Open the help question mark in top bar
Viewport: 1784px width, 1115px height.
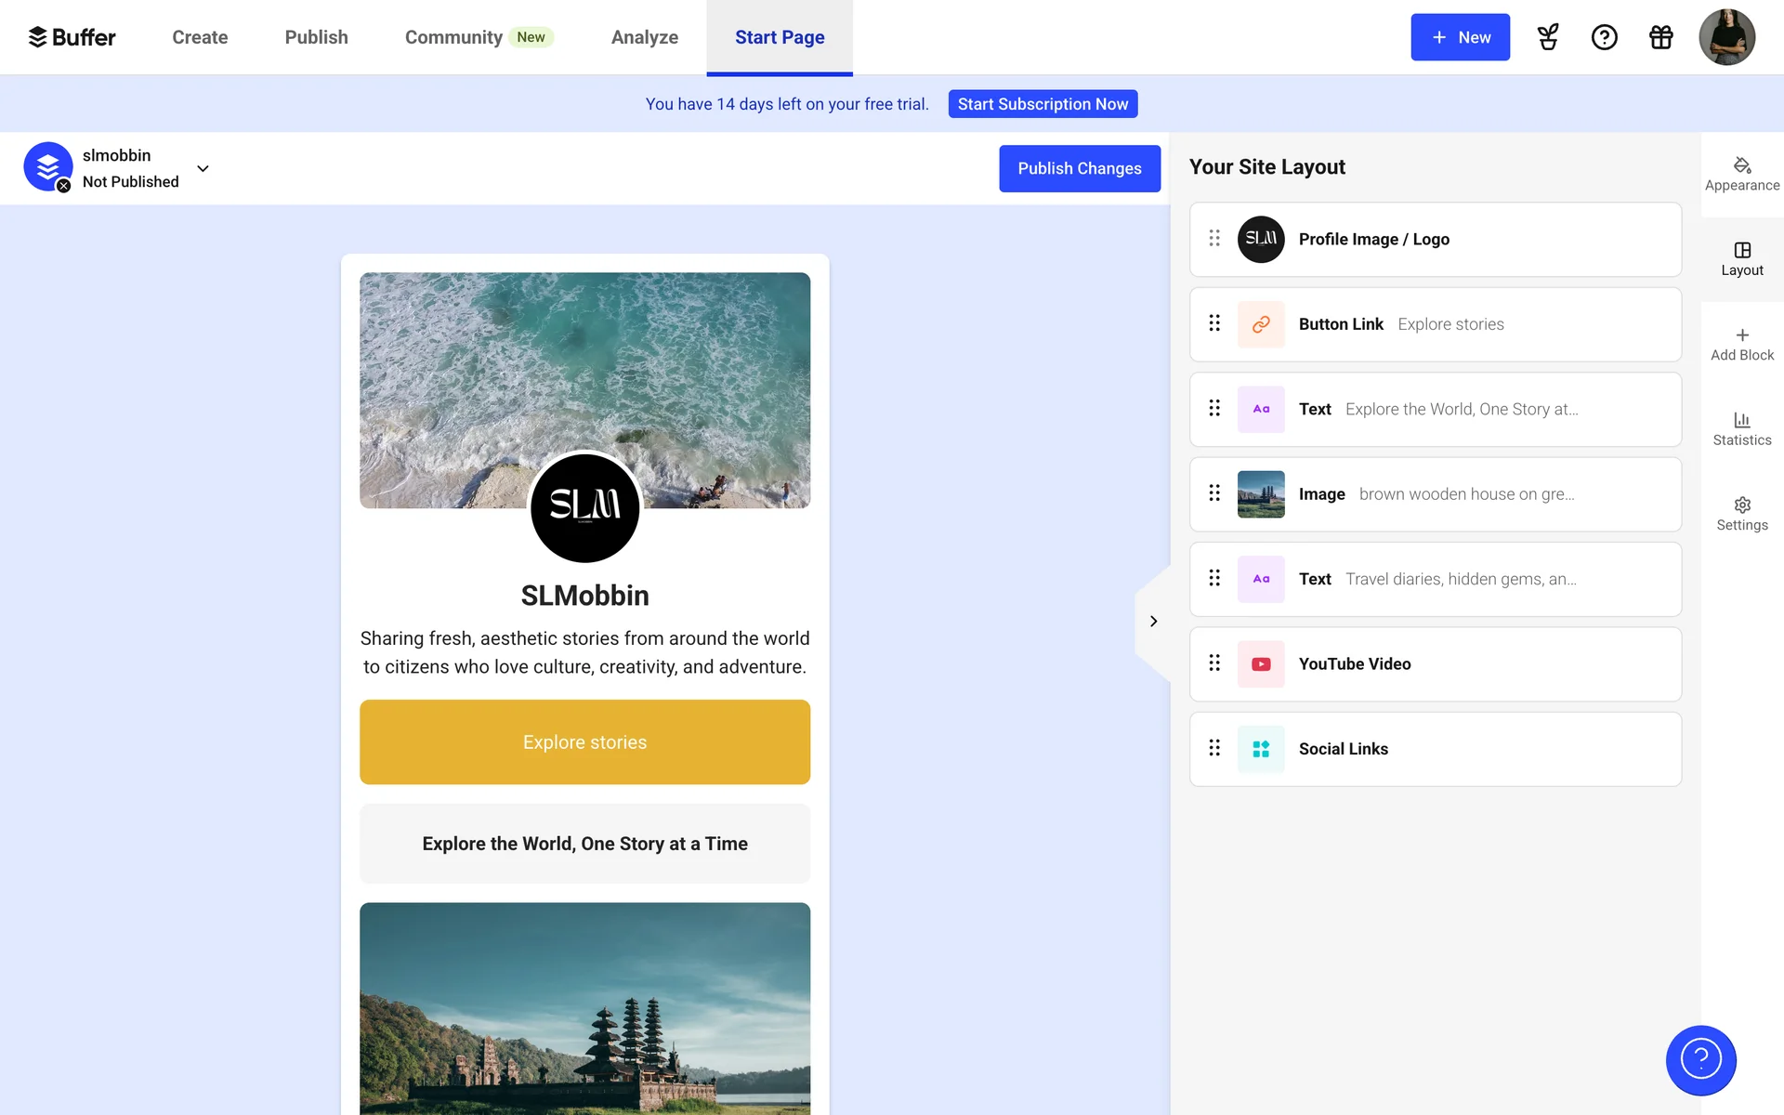pos(1604,37)
